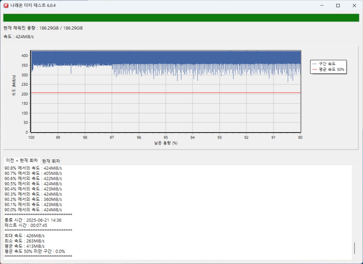This screenshot has height=264, width=363.
Task: Click the log panel scrollbar thumb
Action: click(x=354, y=248)
